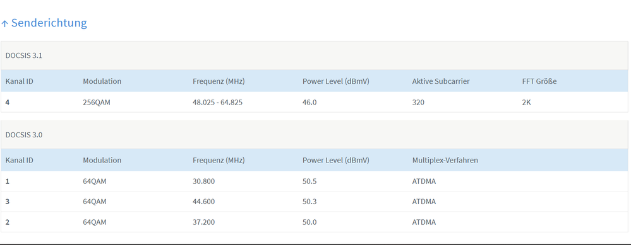Image resolution: width=631 pixels, height=245 pixels.
Task: Click the Multiplex-Verfahren column header
Action: (445, 160)
